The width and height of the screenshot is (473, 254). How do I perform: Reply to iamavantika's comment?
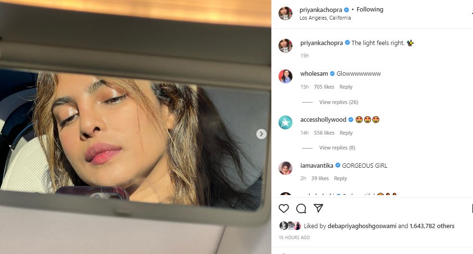coord(340,178)
